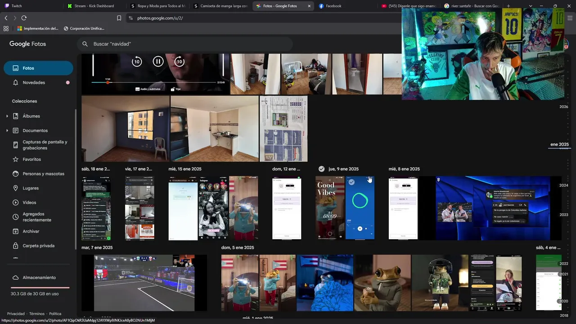The image size is (576, 324).
Task: Open Documentos via its document icon
Action: [16, 130]
